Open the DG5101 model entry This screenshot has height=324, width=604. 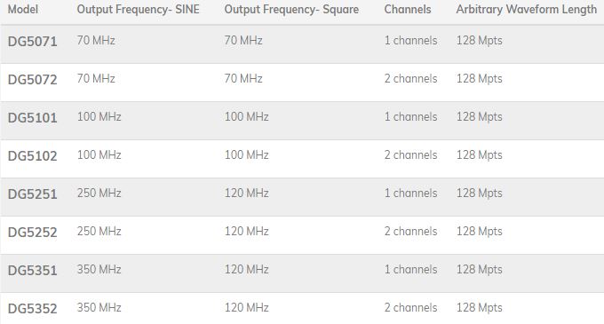32,118
